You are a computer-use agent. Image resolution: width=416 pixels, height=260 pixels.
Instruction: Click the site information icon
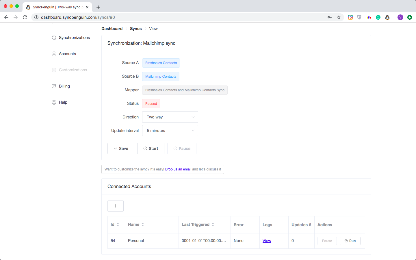click(x=36, y=17)
